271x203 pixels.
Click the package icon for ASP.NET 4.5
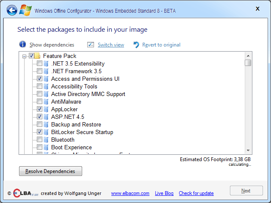pos(46,117)
